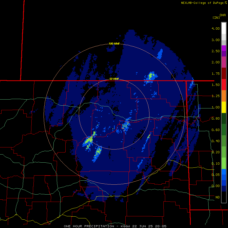Screen dimensions: 228x228
Task: Click the 50 NMI range ring label
Action: [114, 79]
